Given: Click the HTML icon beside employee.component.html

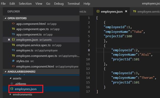Looking at the screenshot, I should pyautogui.click(x=13, y=66).
